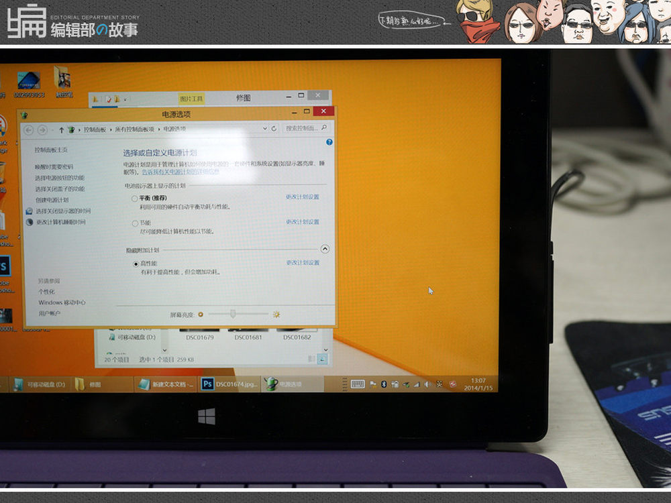Click the high brightness sun icon
The height and width of the screenshot is (503, 671).
[x=276, y=315]
